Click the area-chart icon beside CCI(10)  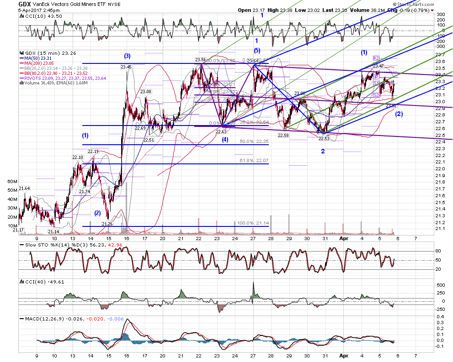[21, 16]
